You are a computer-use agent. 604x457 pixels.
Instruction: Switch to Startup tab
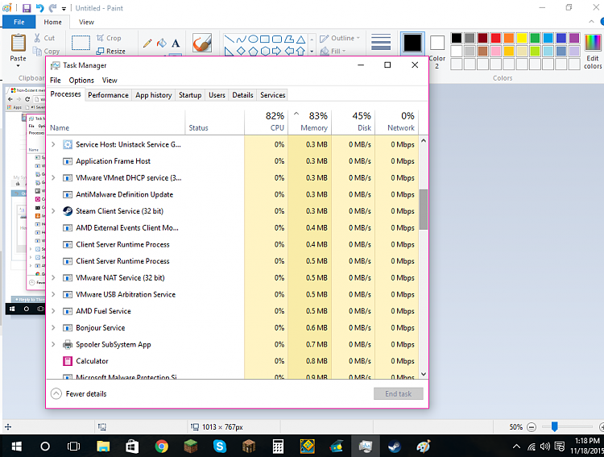(x=190, y=95)
